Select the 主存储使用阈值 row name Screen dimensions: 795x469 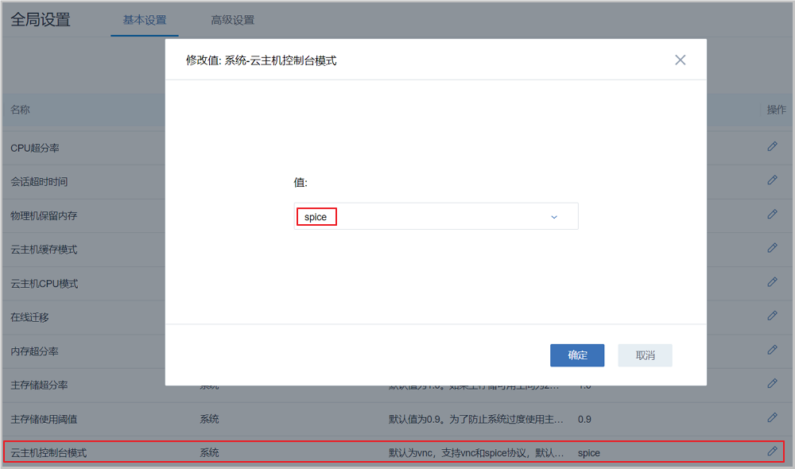[x=44, y=419]
